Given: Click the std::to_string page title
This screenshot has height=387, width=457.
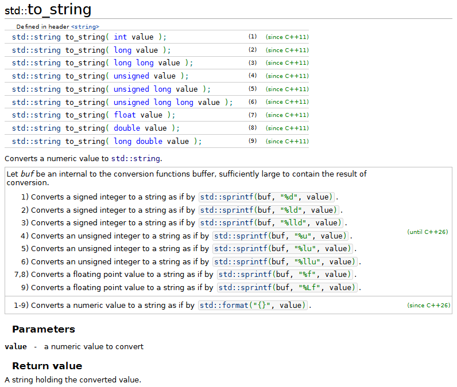Looking at the screenshot, I should coord(48,10).
